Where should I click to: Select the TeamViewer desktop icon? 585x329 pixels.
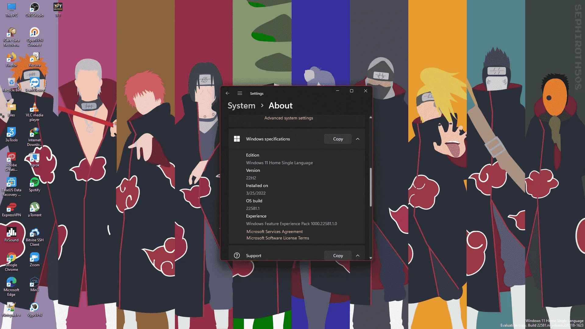coord(34,85)
